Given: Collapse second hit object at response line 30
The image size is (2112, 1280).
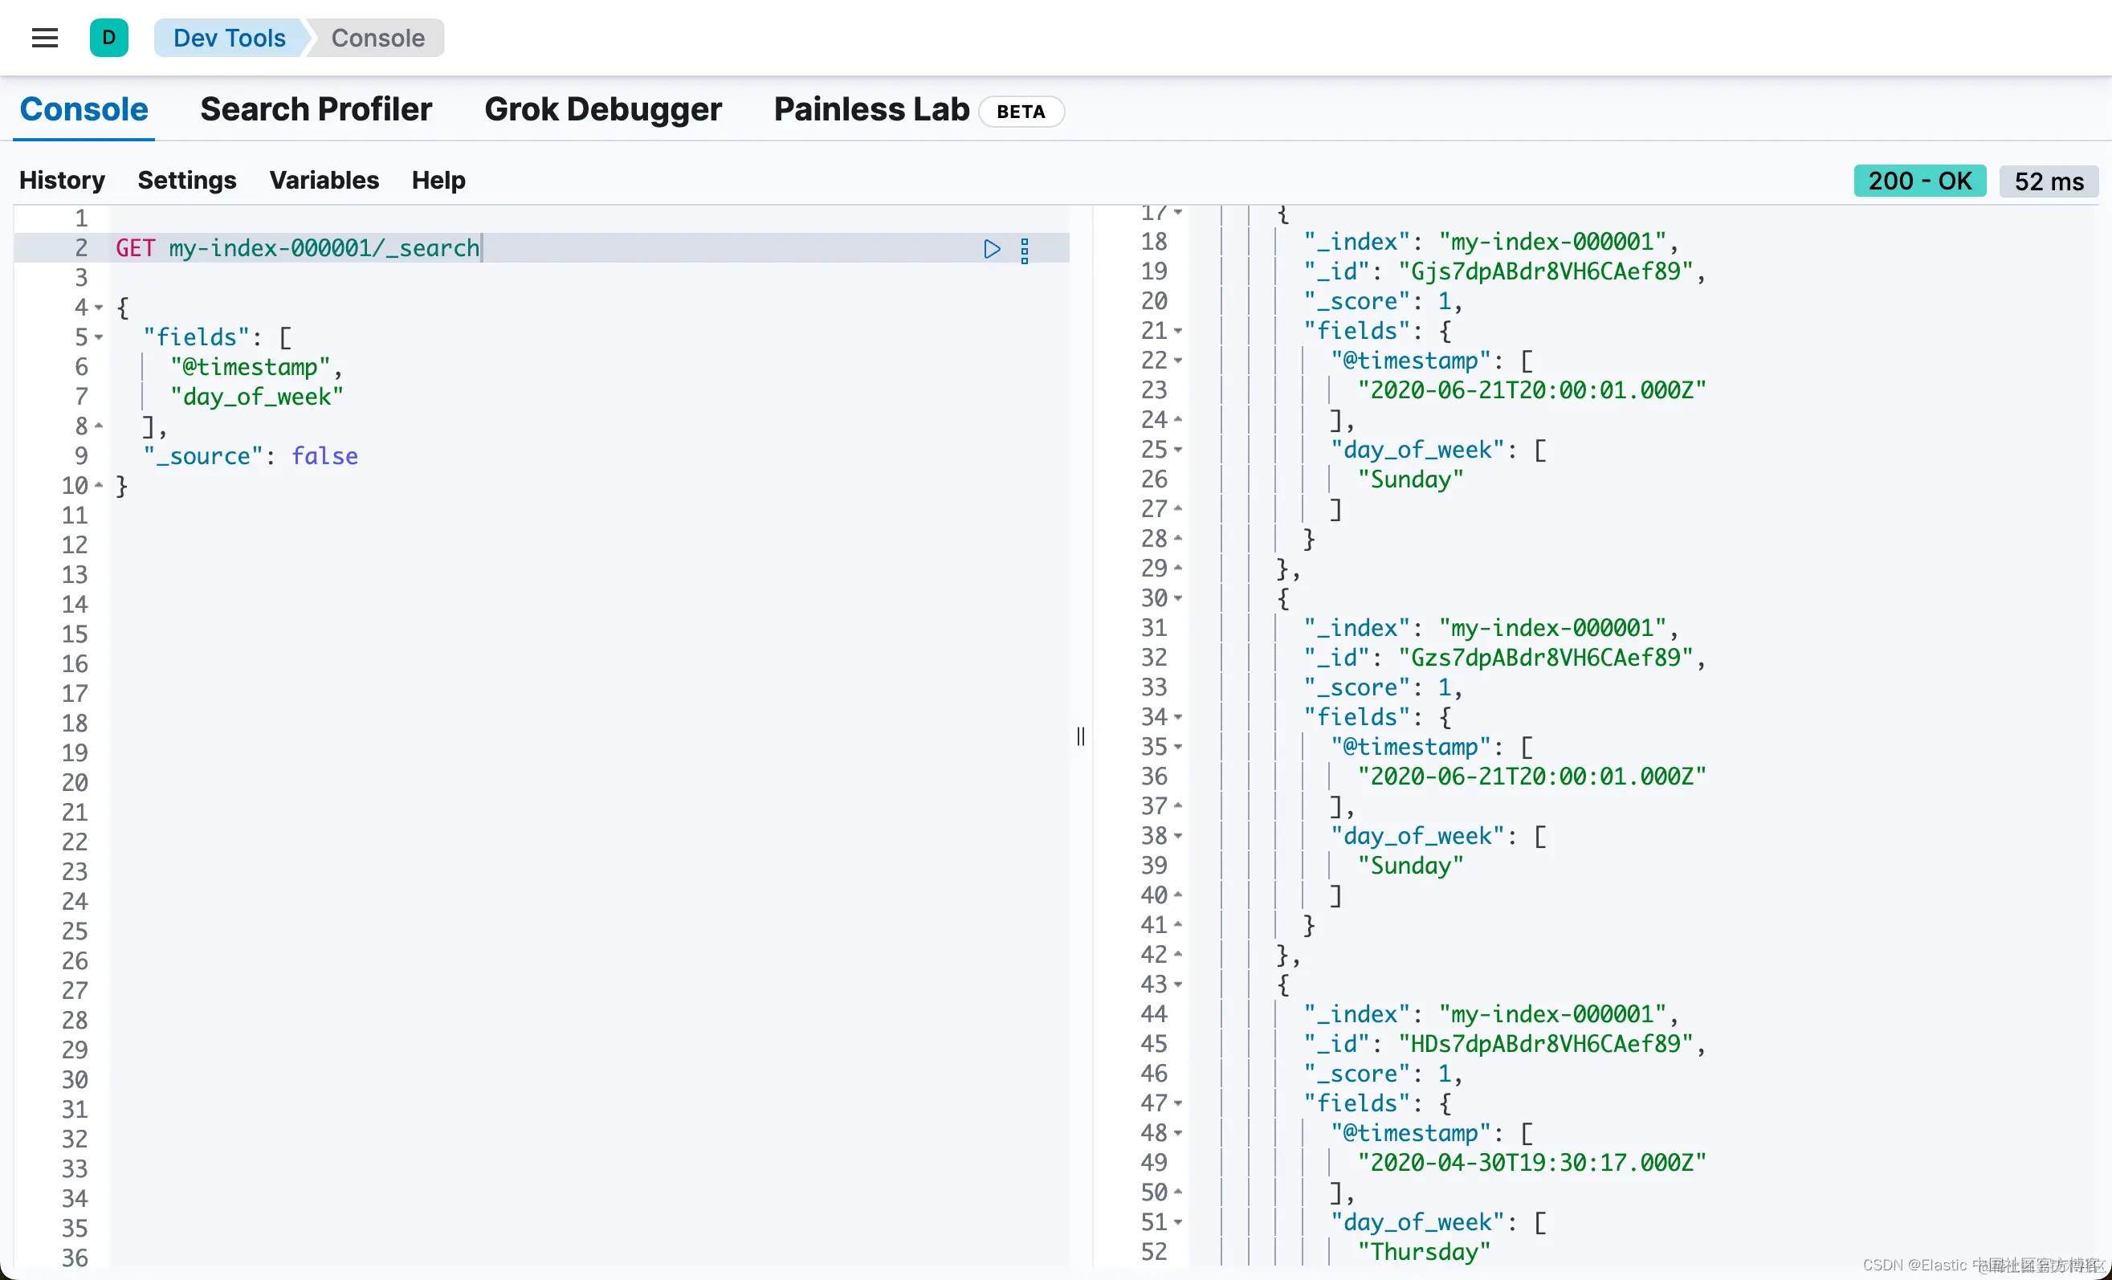Looking at the screenshot, I should click(1178, 598).
